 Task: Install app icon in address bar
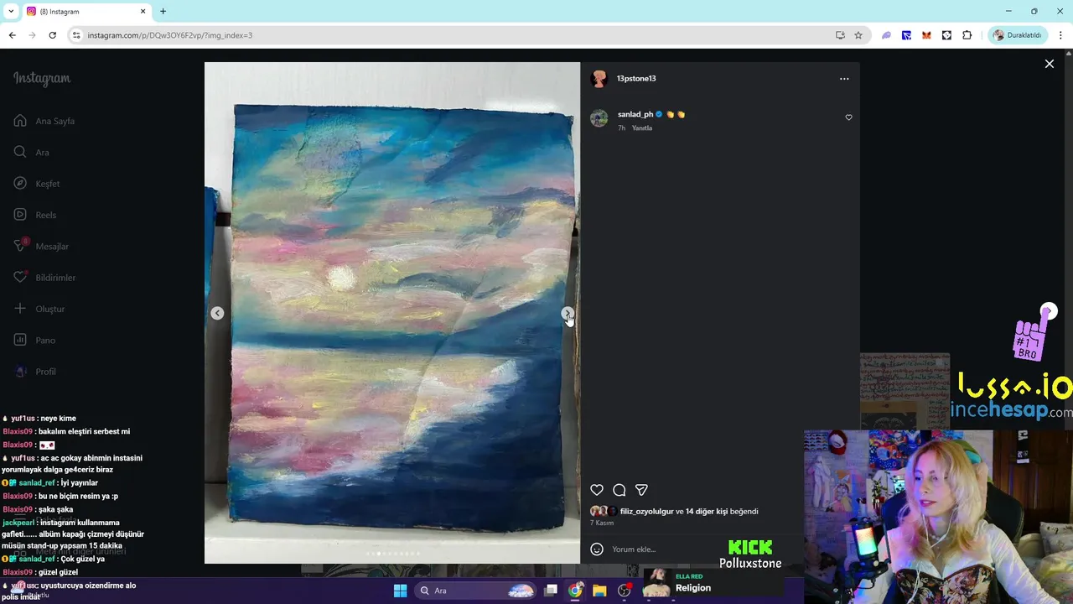pos(840,35)
